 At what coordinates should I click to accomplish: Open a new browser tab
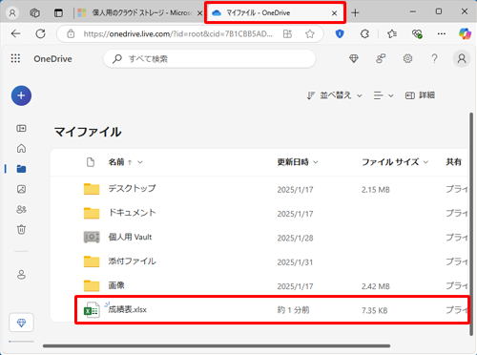pos(355,13)
